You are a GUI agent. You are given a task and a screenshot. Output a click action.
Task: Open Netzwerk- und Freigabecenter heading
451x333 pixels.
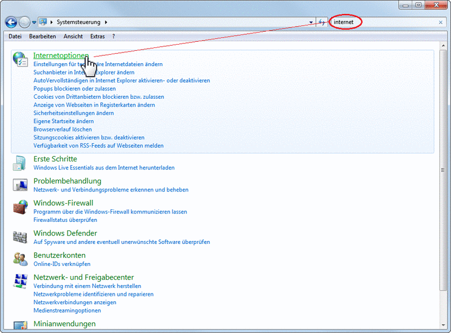[83, 277]
